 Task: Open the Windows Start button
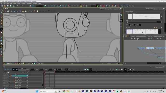[37, 91]
